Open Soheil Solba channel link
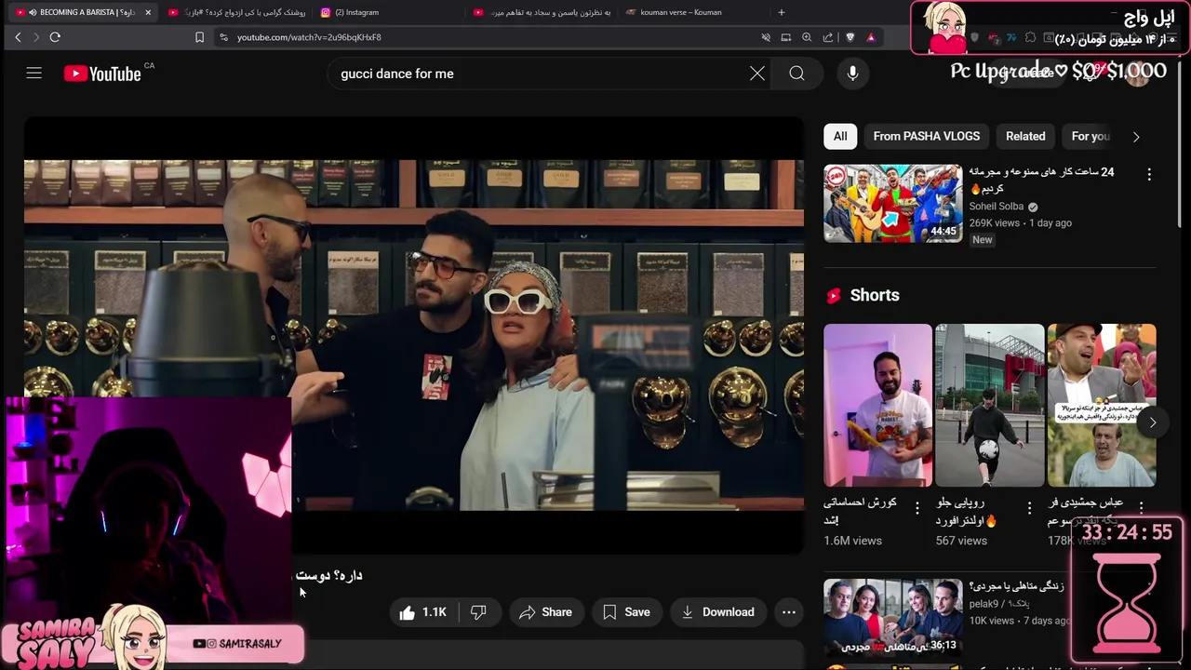The height and width of the screenshot is (670, 1191). click(996, 207)
